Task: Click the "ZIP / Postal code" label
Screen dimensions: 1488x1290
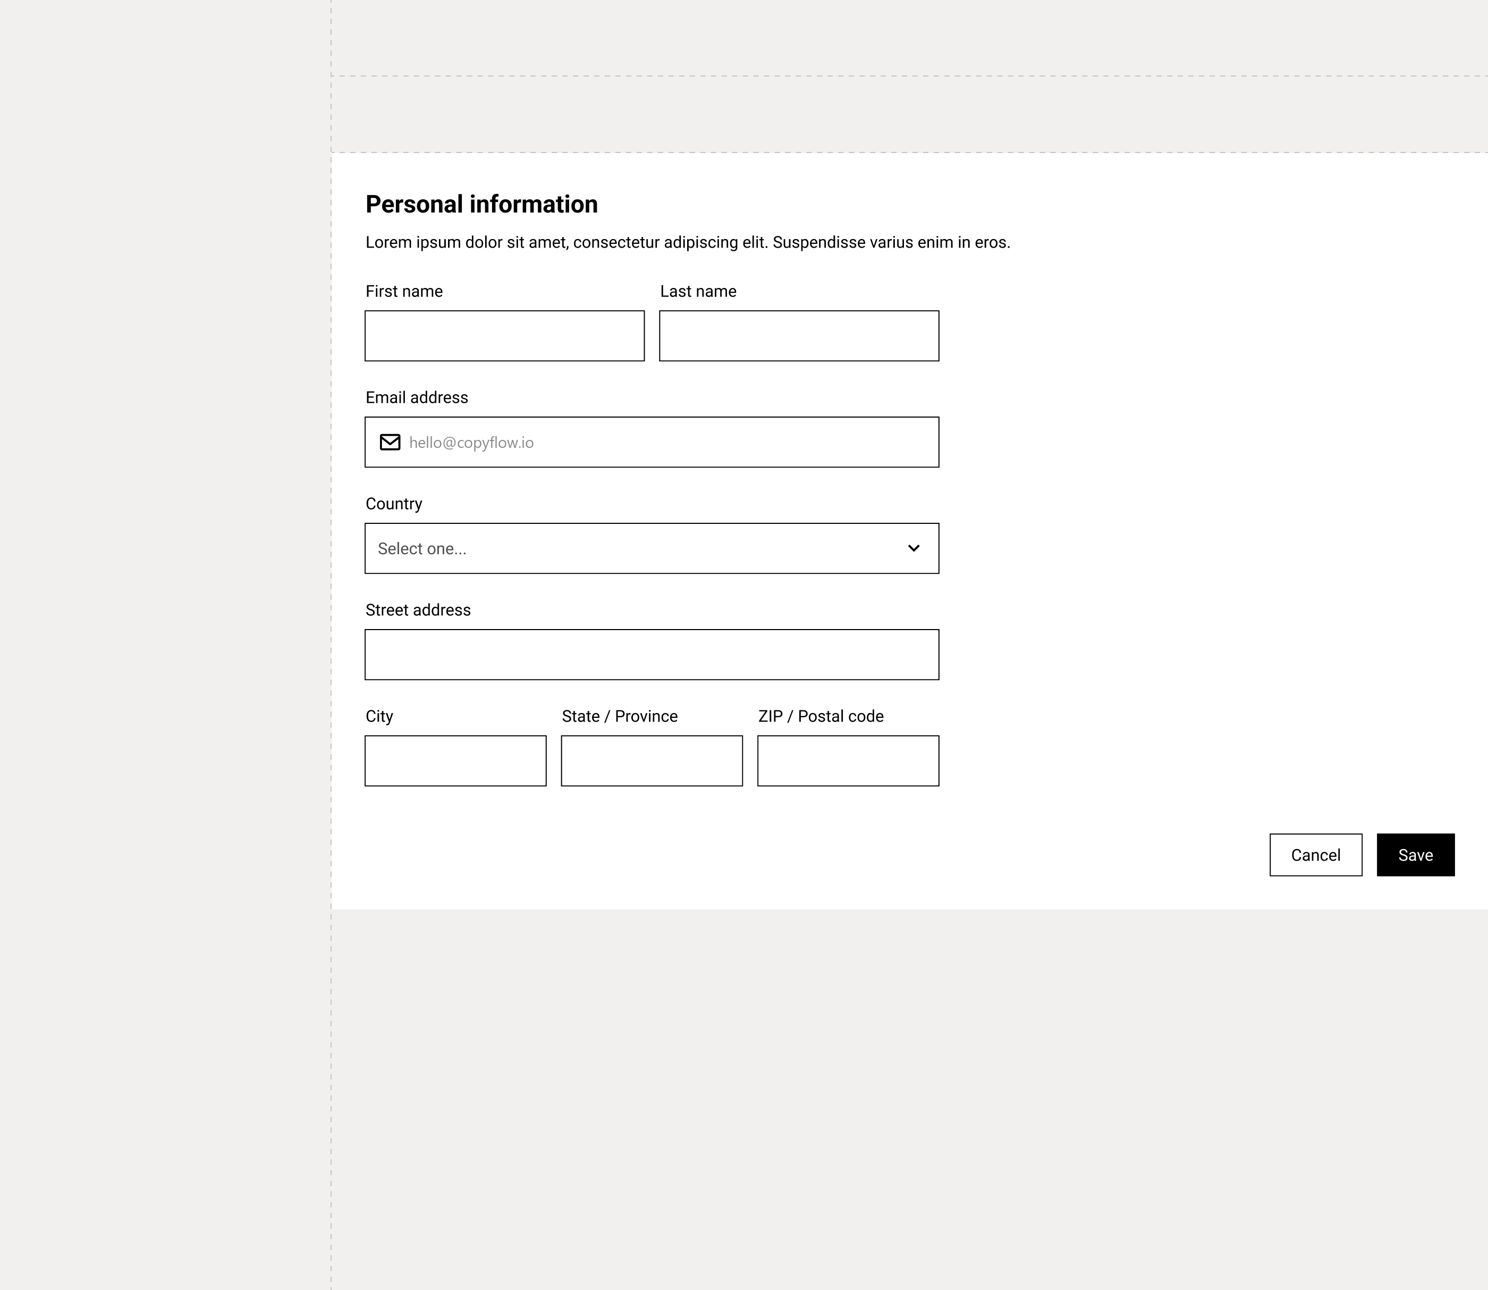Action: point(821,716)
